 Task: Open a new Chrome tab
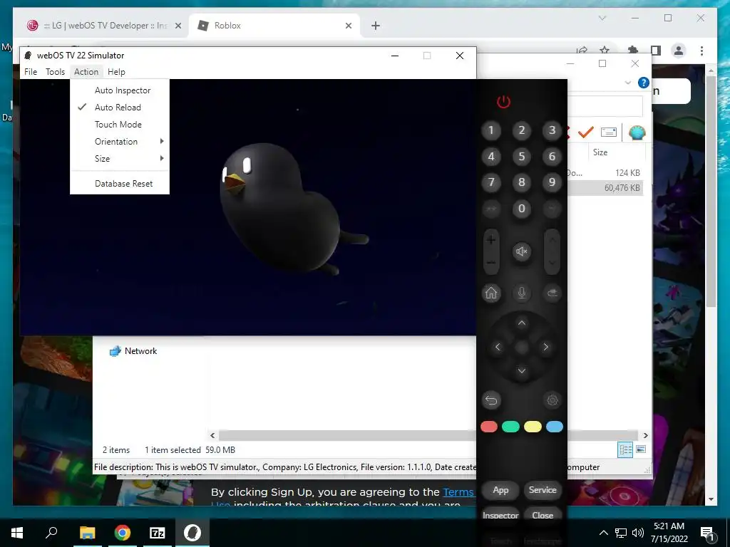tap(376, 26)
